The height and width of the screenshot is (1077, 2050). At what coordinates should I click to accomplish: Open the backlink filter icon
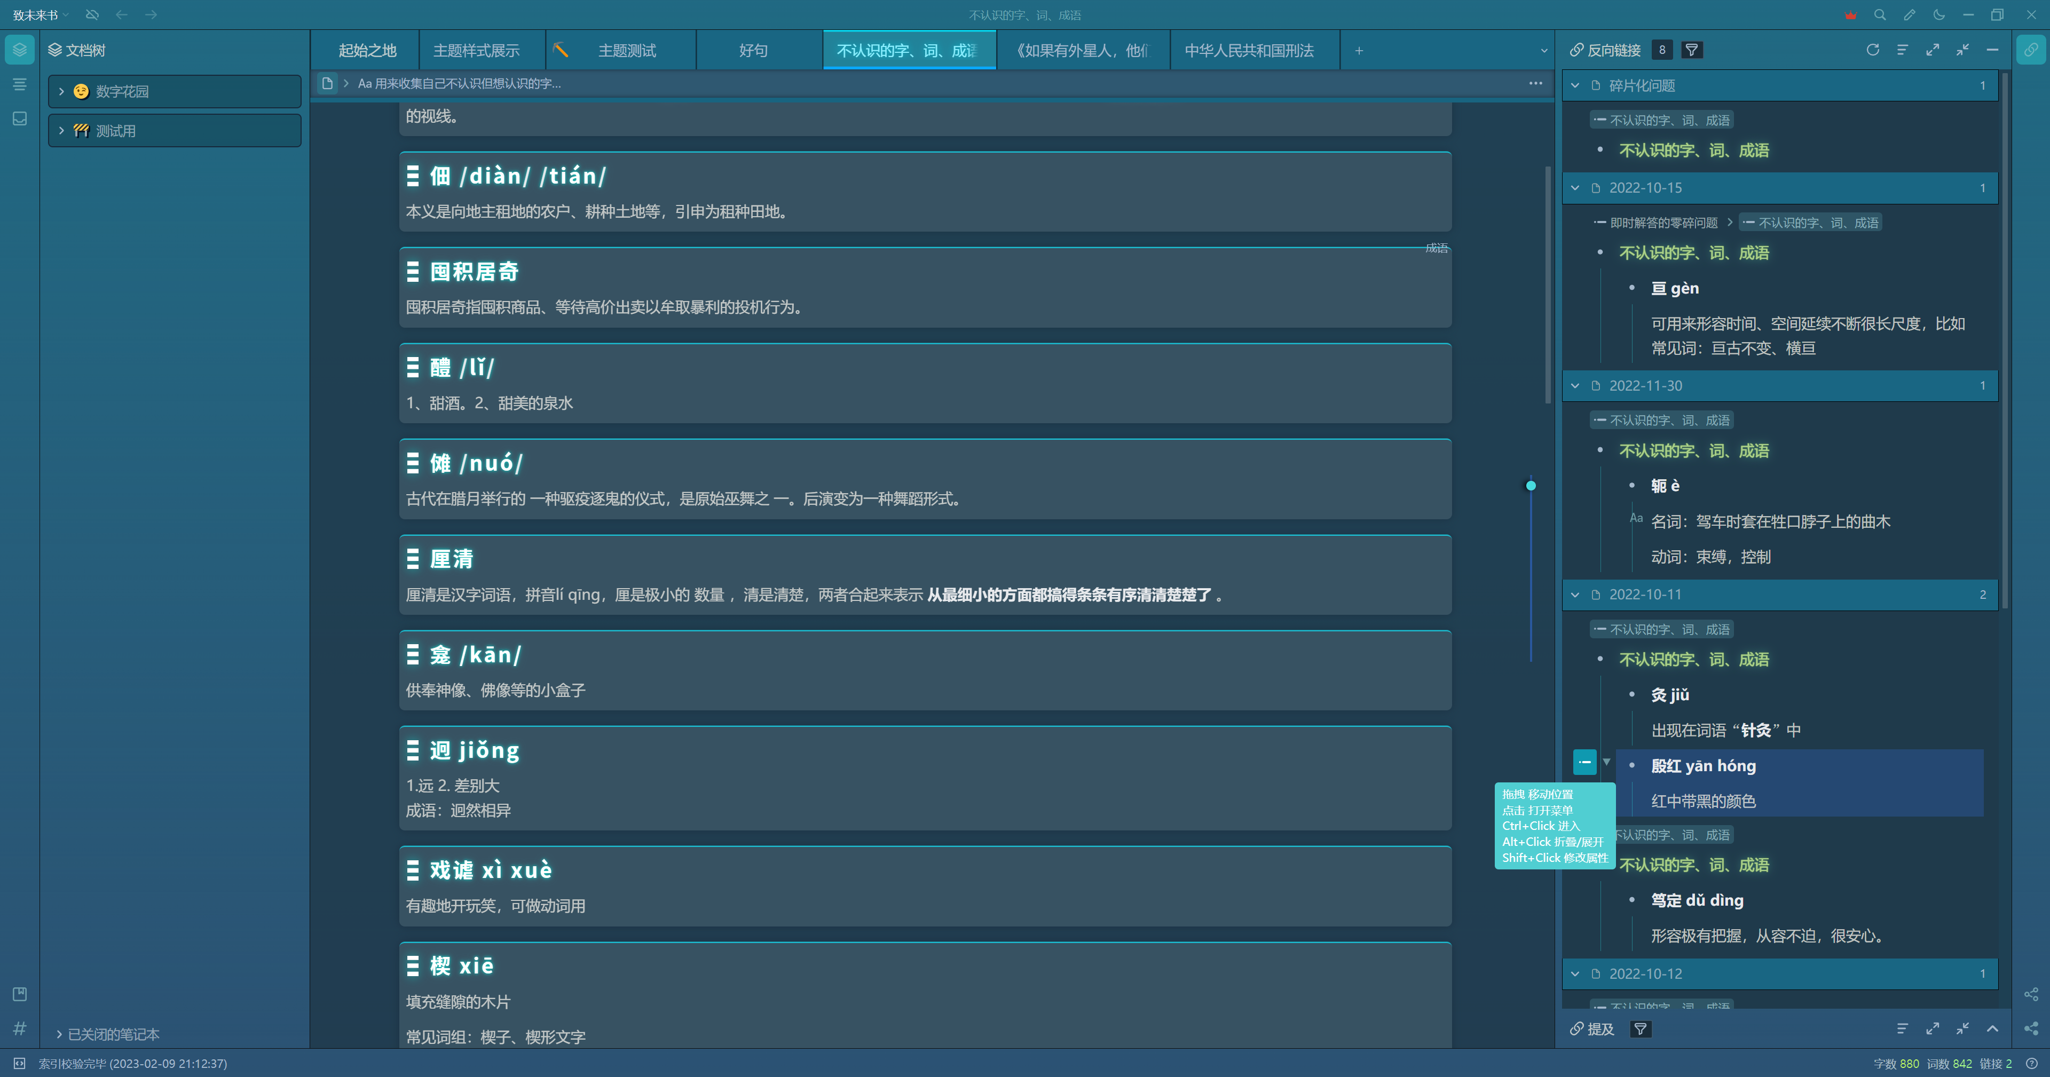(1692, 50)
